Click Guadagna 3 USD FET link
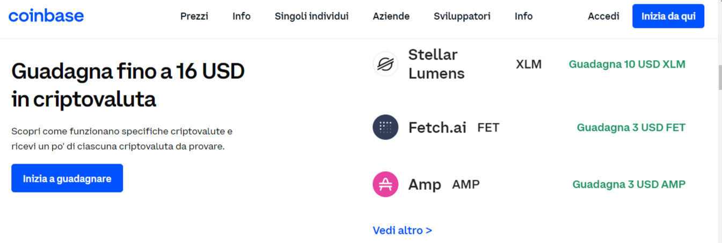 pyautogui.click(x=631, y=128)
